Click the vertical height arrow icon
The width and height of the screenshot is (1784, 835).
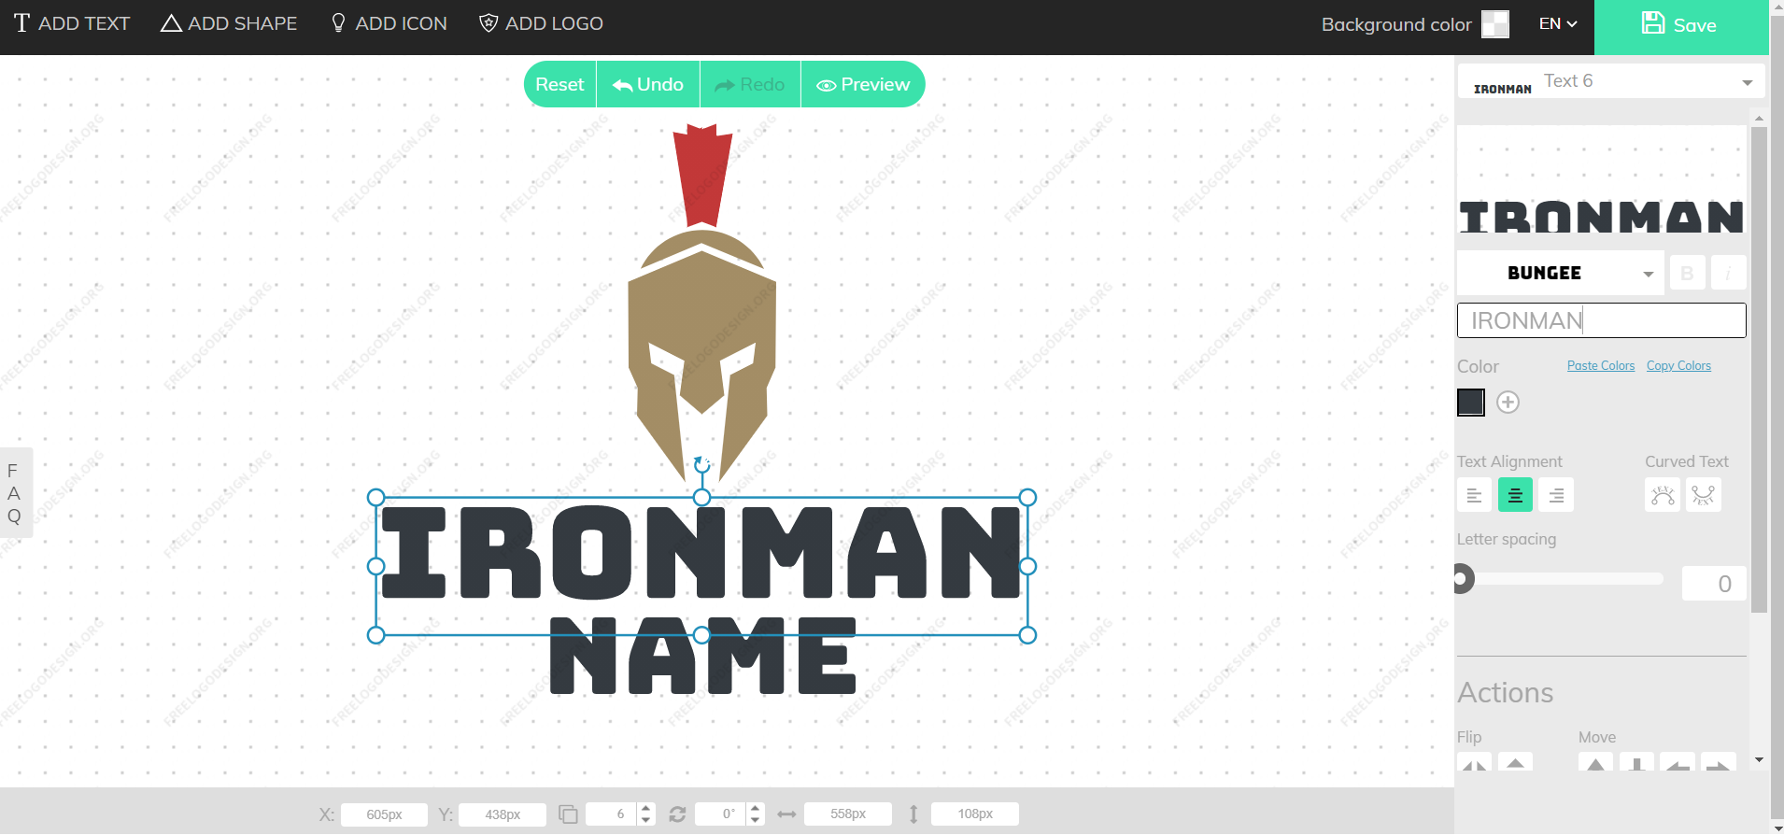(x=913, y=814)
